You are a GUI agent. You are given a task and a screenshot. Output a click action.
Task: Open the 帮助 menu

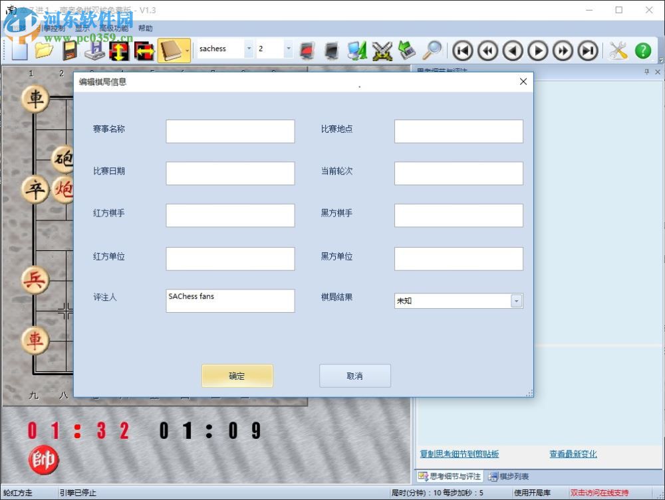click(145, 28)
